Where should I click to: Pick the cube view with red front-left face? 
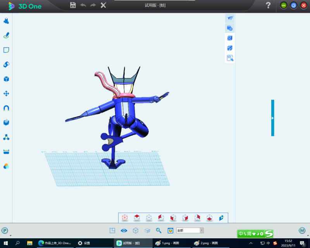pos(173,218)
